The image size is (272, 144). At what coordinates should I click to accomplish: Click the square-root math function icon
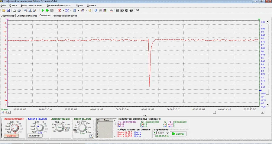pos(83,10)
